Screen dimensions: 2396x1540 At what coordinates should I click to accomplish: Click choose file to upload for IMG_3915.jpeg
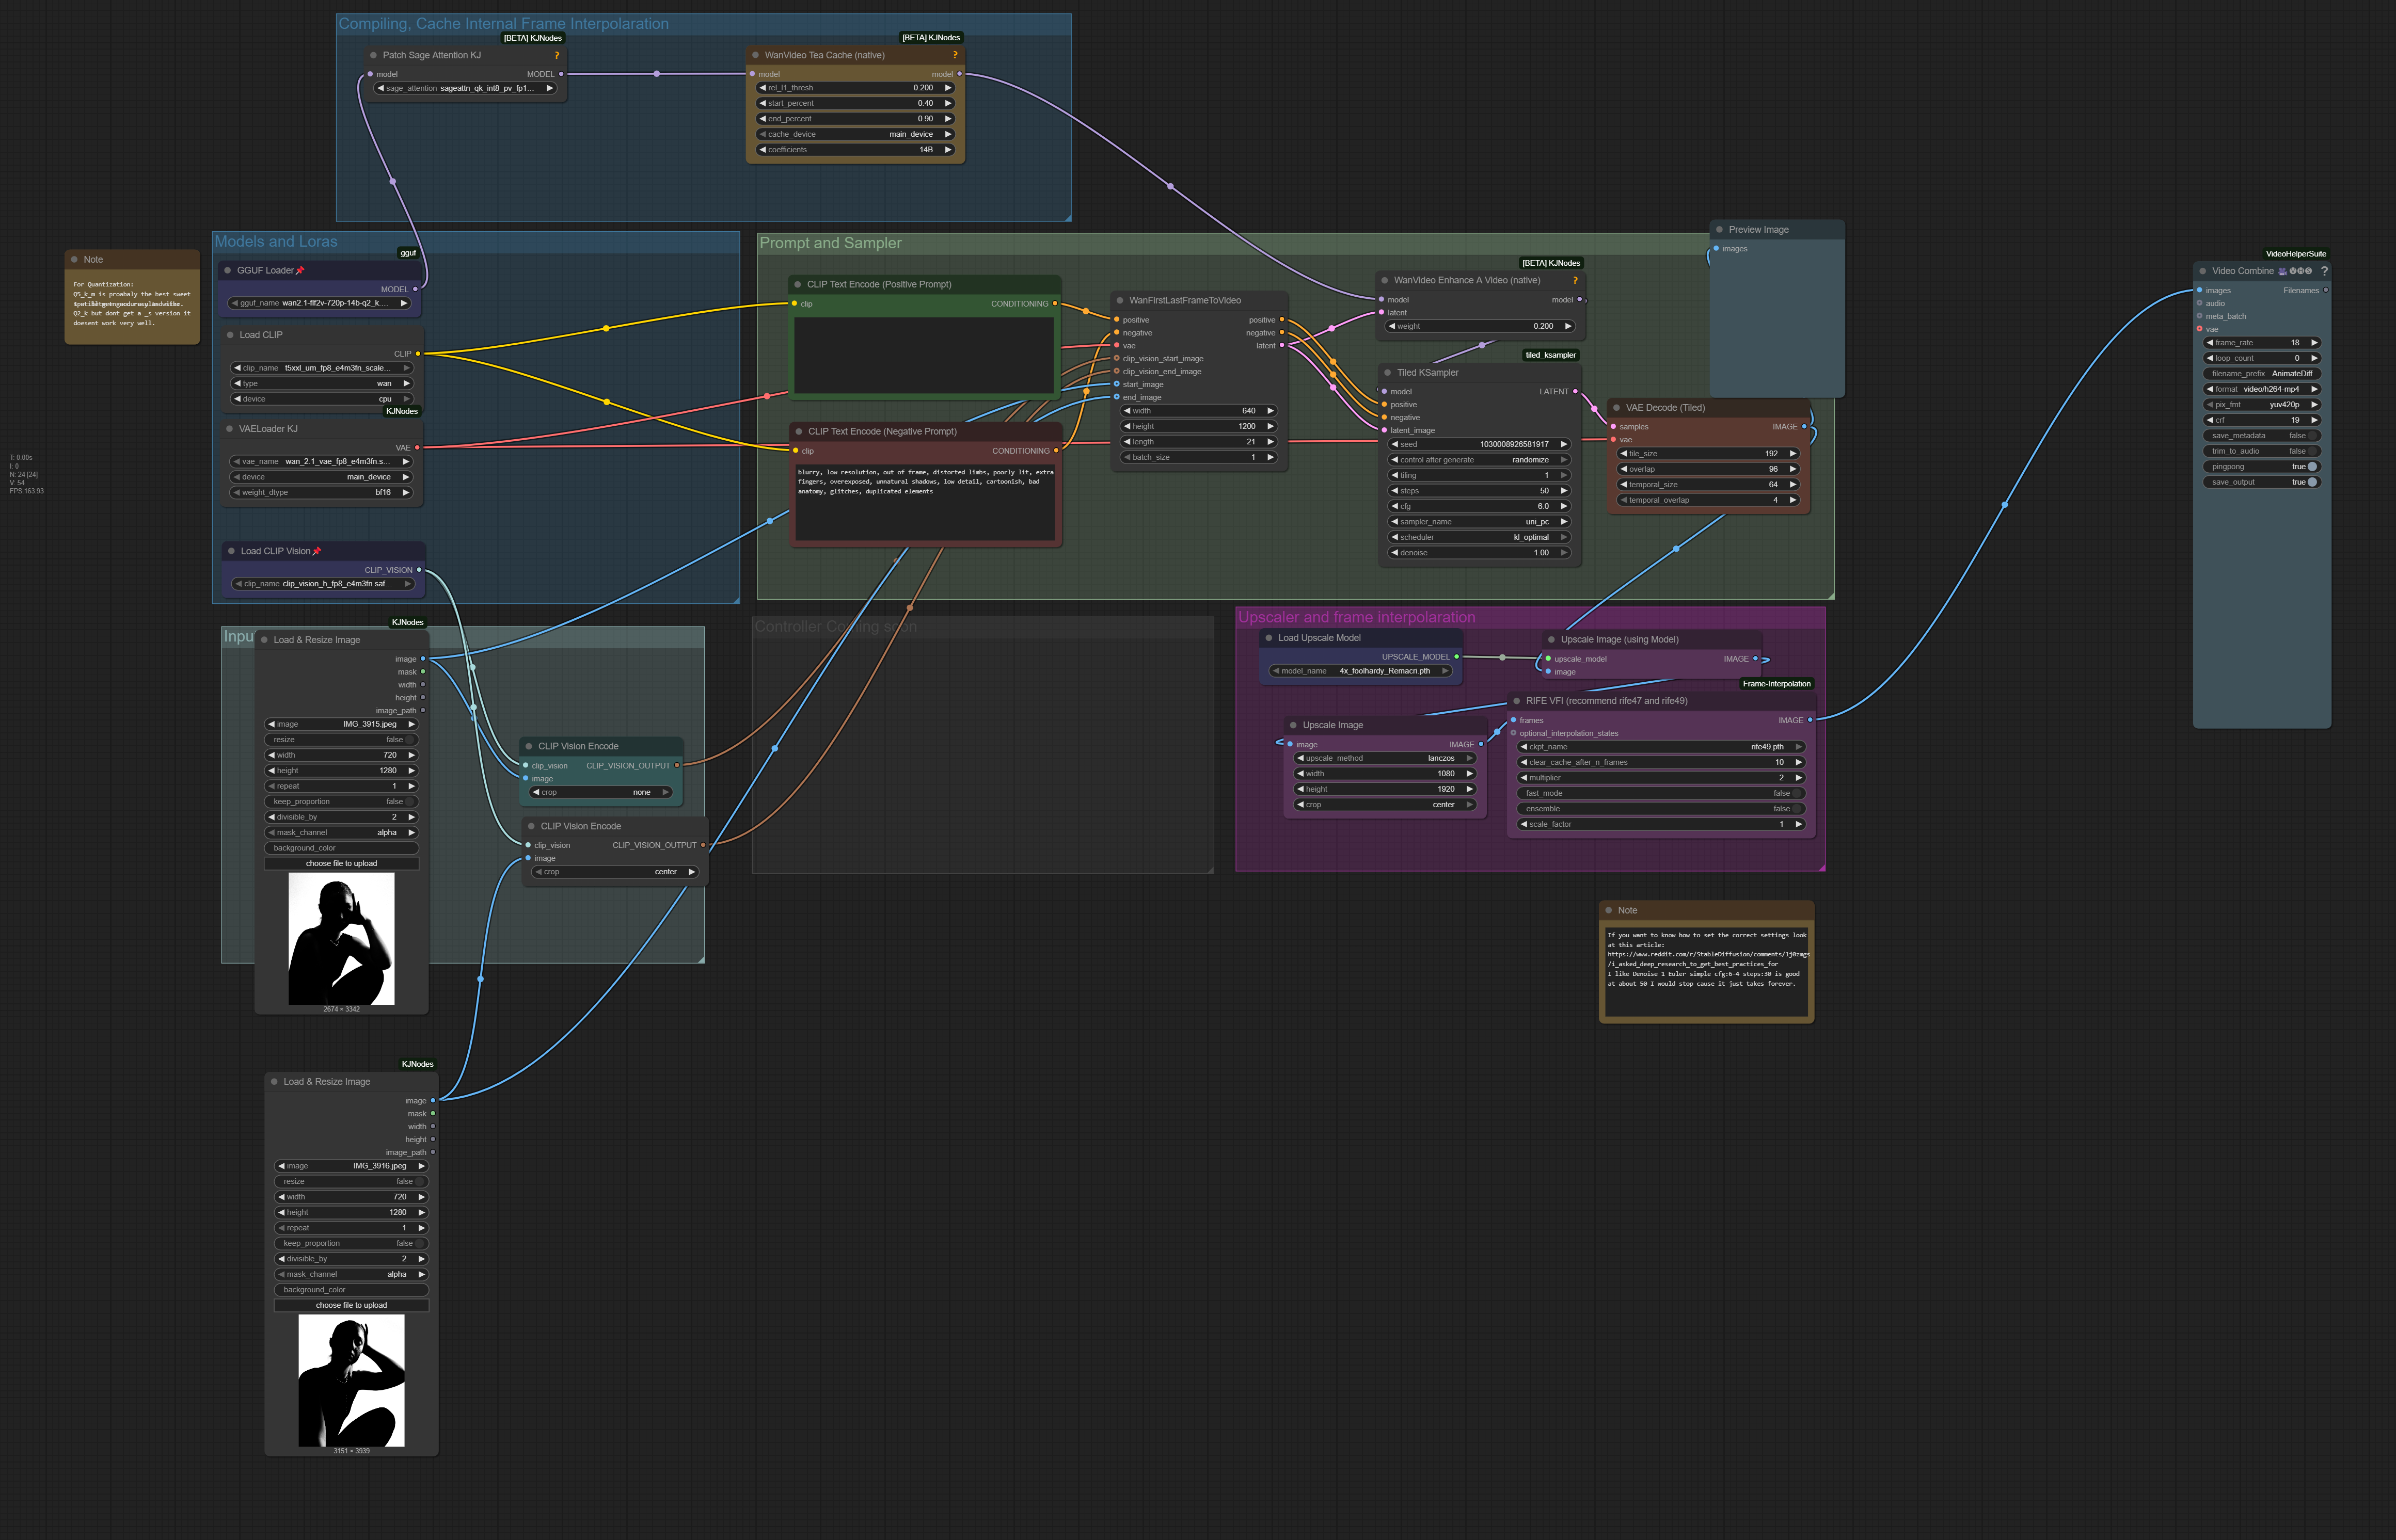341,863
